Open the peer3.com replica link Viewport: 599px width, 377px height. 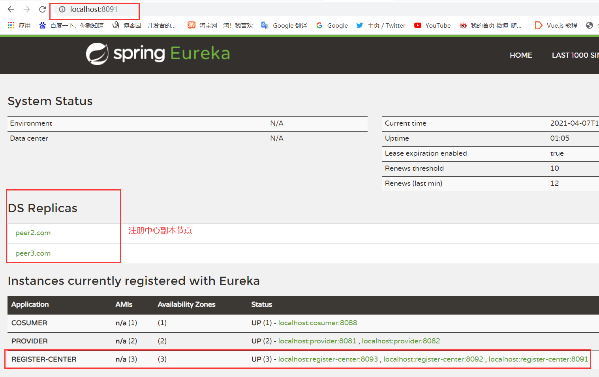point(33,253)
